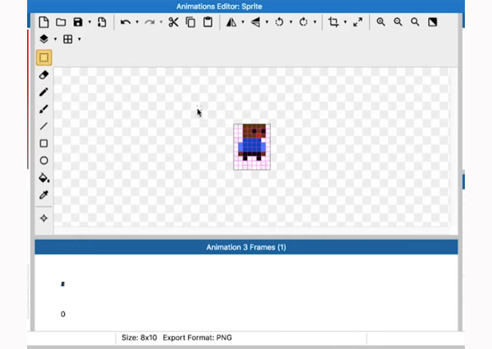Select the Eyedropper color picker
492x349 pixels.
[x=44, y=195]
